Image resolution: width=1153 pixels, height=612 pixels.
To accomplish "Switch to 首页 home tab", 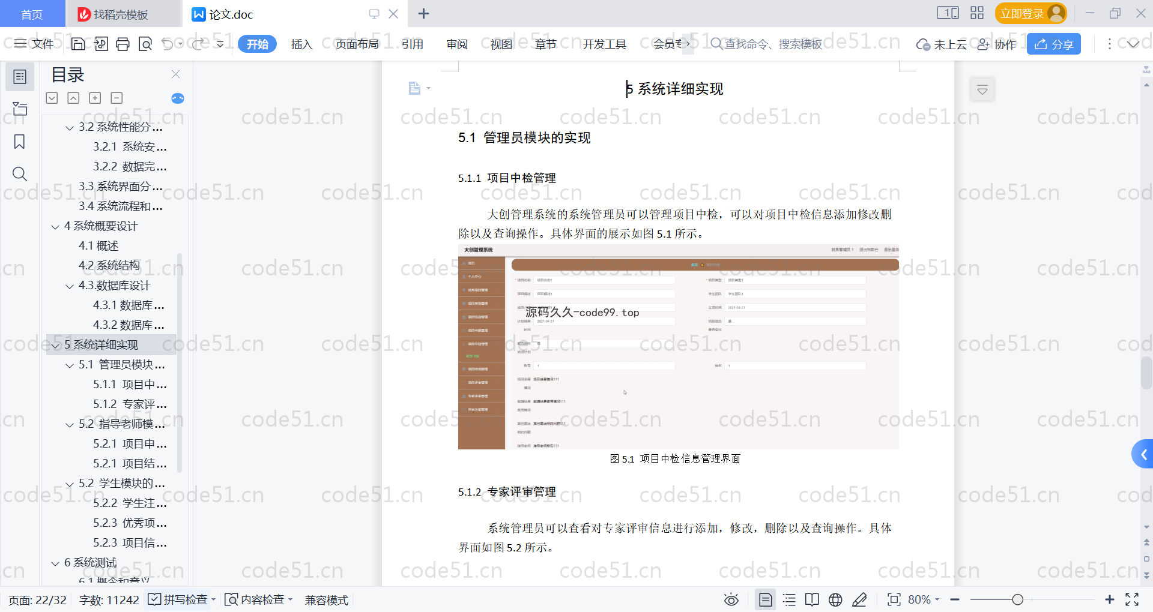I will point(32,14).
